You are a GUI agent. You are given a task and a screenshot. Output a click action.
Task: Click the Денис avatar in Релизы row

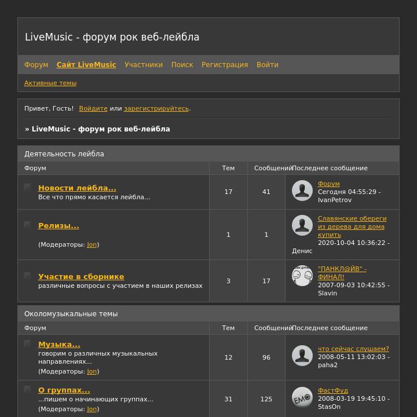[302, 225]
